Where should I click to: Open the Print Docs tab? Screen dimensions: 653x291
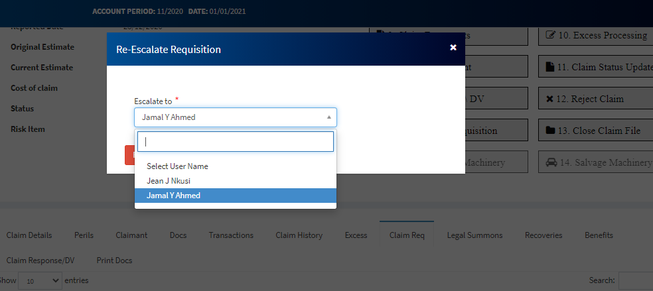[x=114, y=261]
